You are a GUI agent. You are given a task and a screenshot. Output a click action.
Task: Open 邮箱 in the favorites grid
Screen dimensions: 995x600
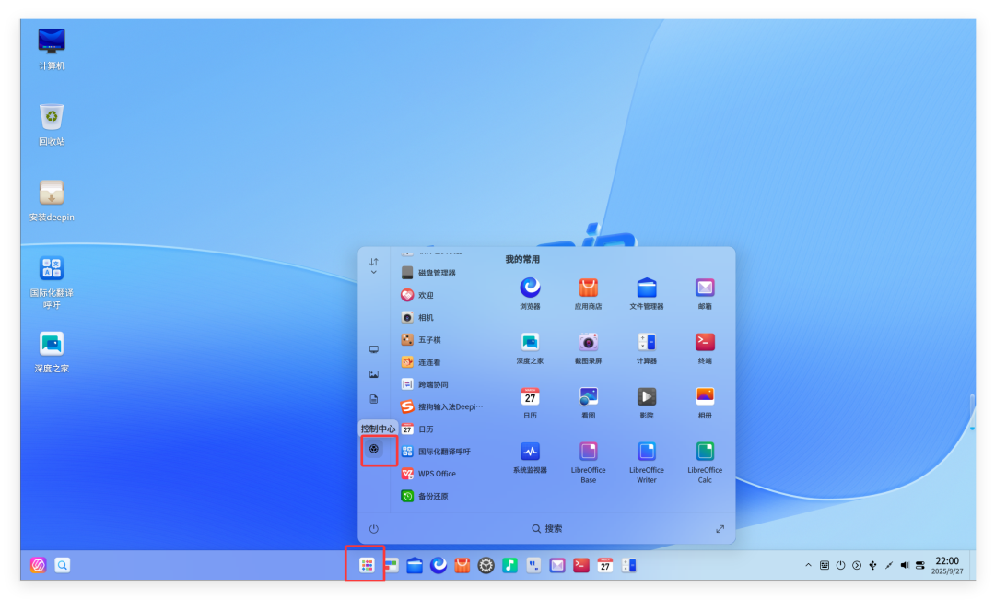click(705, 293)
